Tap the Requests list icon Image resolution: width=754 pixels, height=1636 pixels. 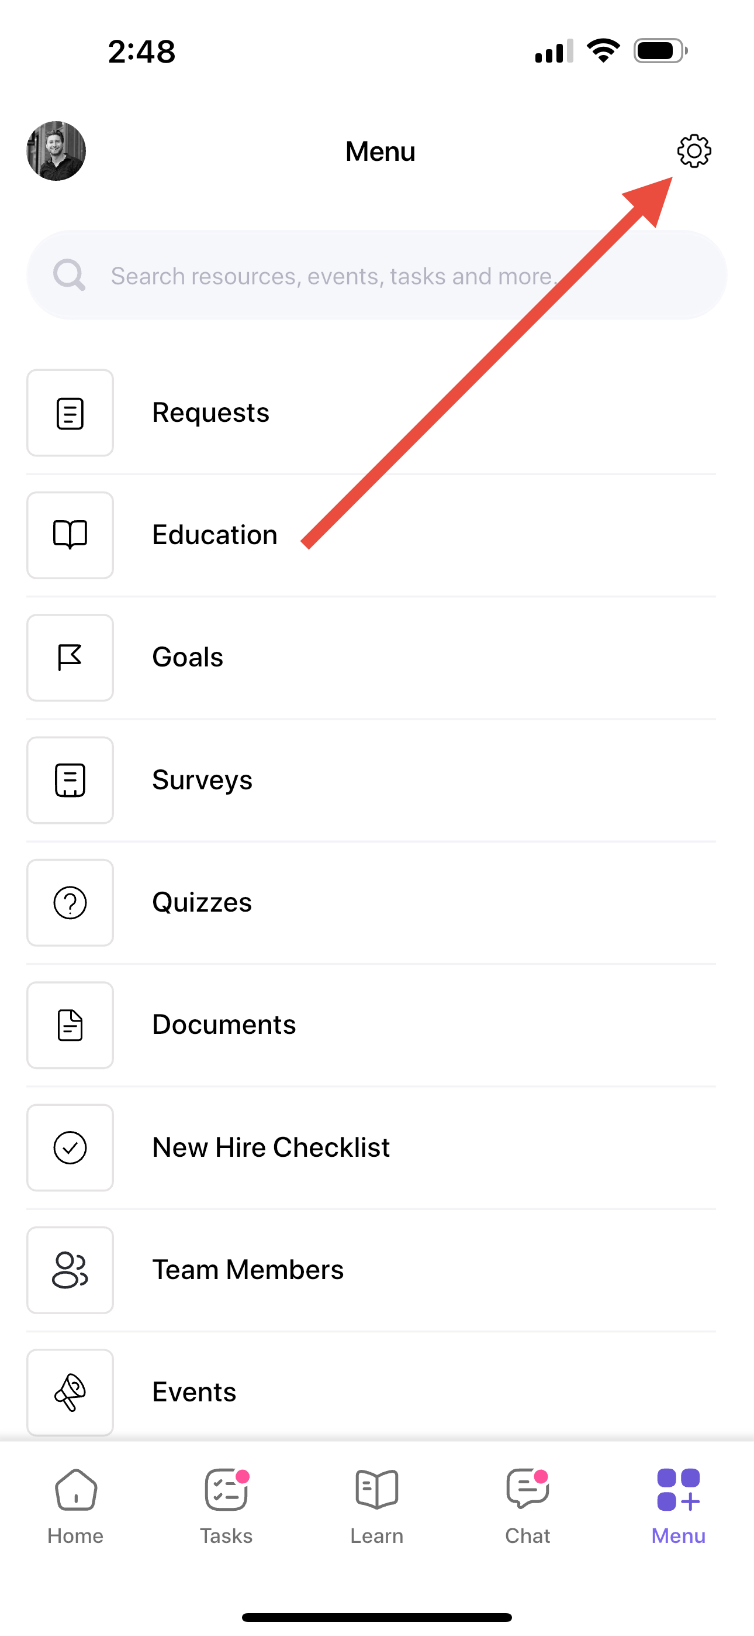coord(70,413)
